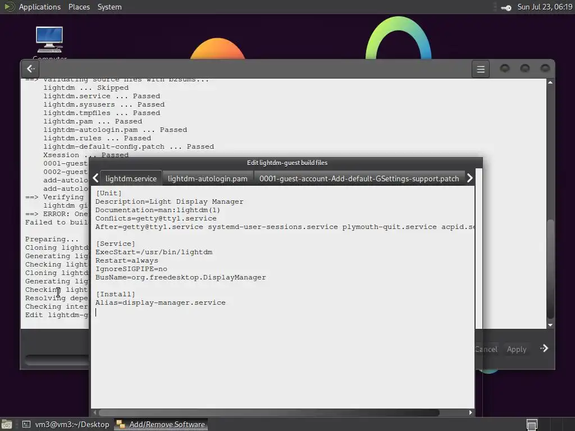575x431 pixels.
Task: Click the empty last line in editor
Action: point(282,312)
